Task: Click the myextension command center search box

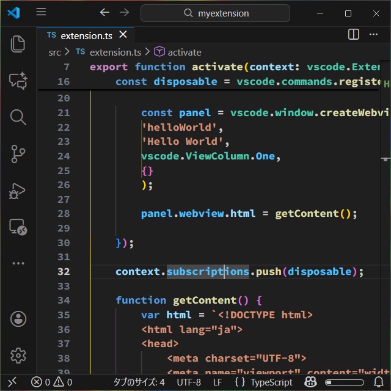Action: 224,13
